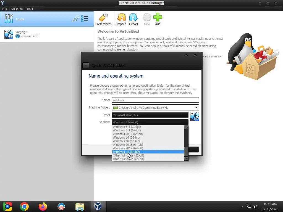Choose Other Windows (32-bit) from list
This screenshot has height=212, width=283.
click(x=148, y=155)
